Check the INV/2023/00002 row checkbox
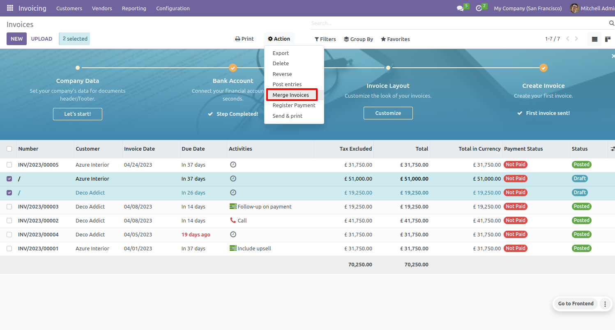This screenshot has width=615, height=330. click(x=9, y=220)
